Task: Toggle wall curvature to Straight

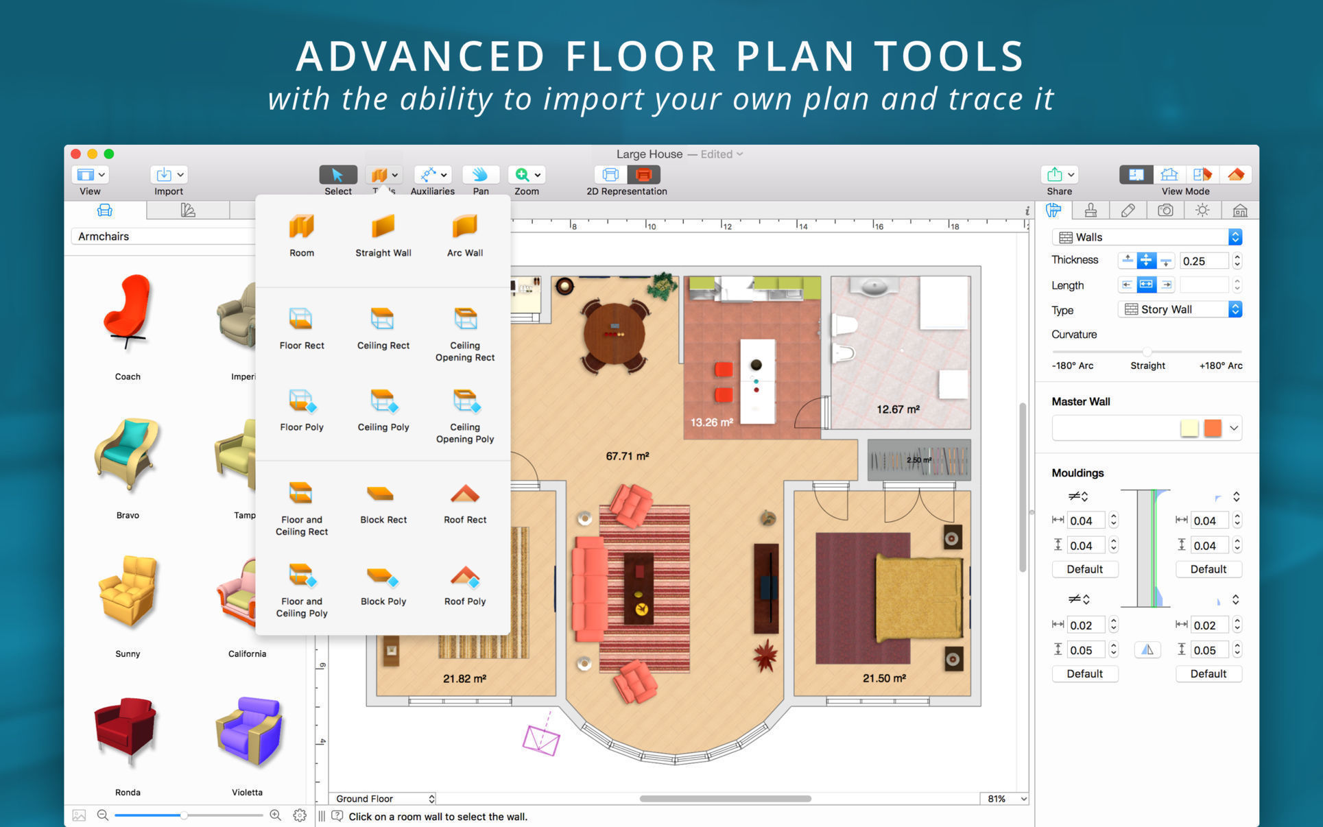Action: 1140,352
